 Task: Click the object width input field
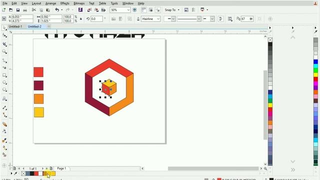click(51, 16)
